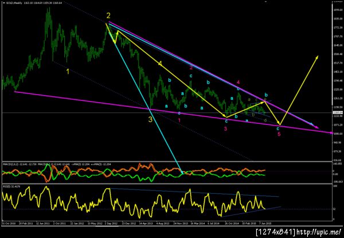Click the 12 Jun 2011 date label

pos(42,223)
